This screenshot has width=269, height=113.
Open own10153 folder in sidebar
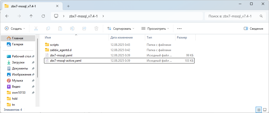[x=18, y=93]
